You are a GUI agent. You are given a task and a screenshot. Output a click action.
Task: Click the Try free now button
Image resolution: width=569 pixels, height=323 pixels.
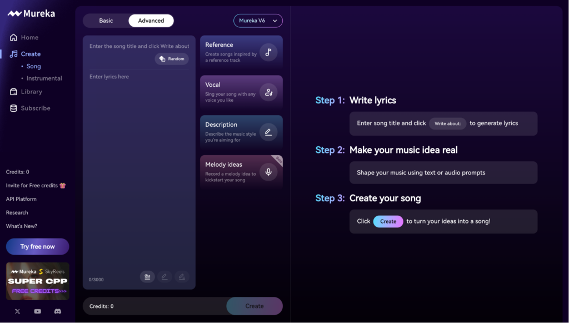[37, 247]
